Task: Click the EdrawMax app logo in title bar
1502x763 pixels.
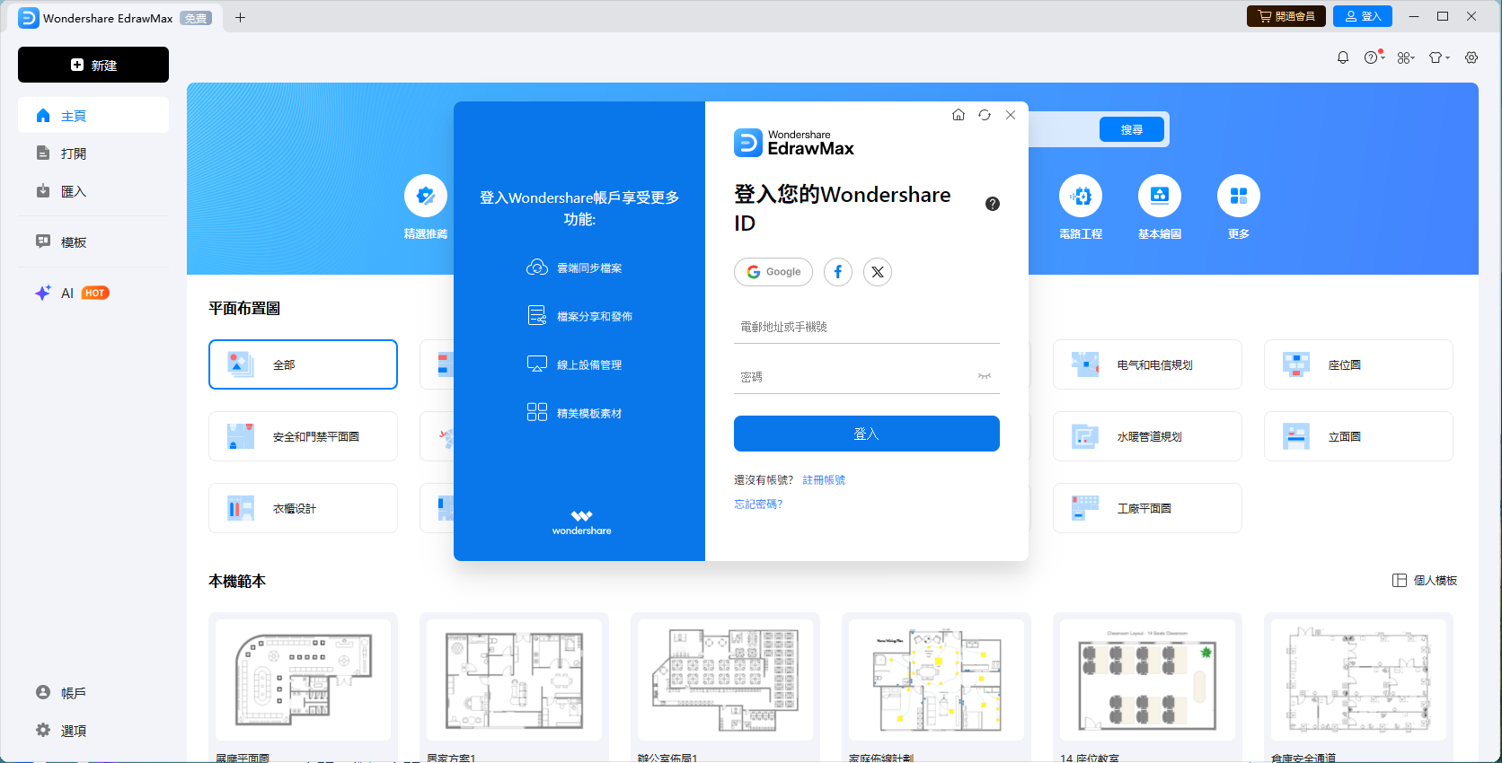Action: coord(29,18)
